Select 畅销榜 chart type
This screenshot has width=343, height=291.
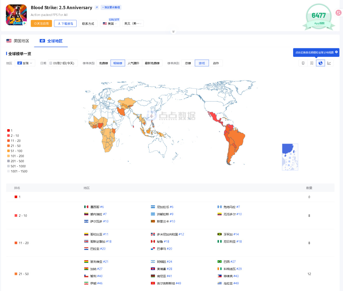118,63
